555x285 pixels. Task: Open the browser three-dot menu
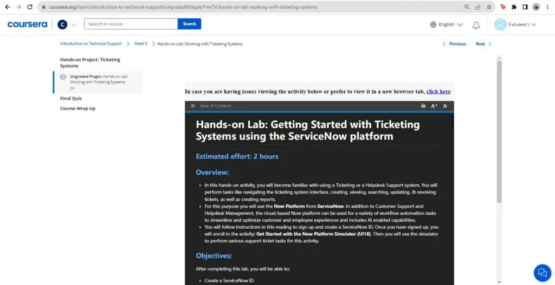coord(547,7)
